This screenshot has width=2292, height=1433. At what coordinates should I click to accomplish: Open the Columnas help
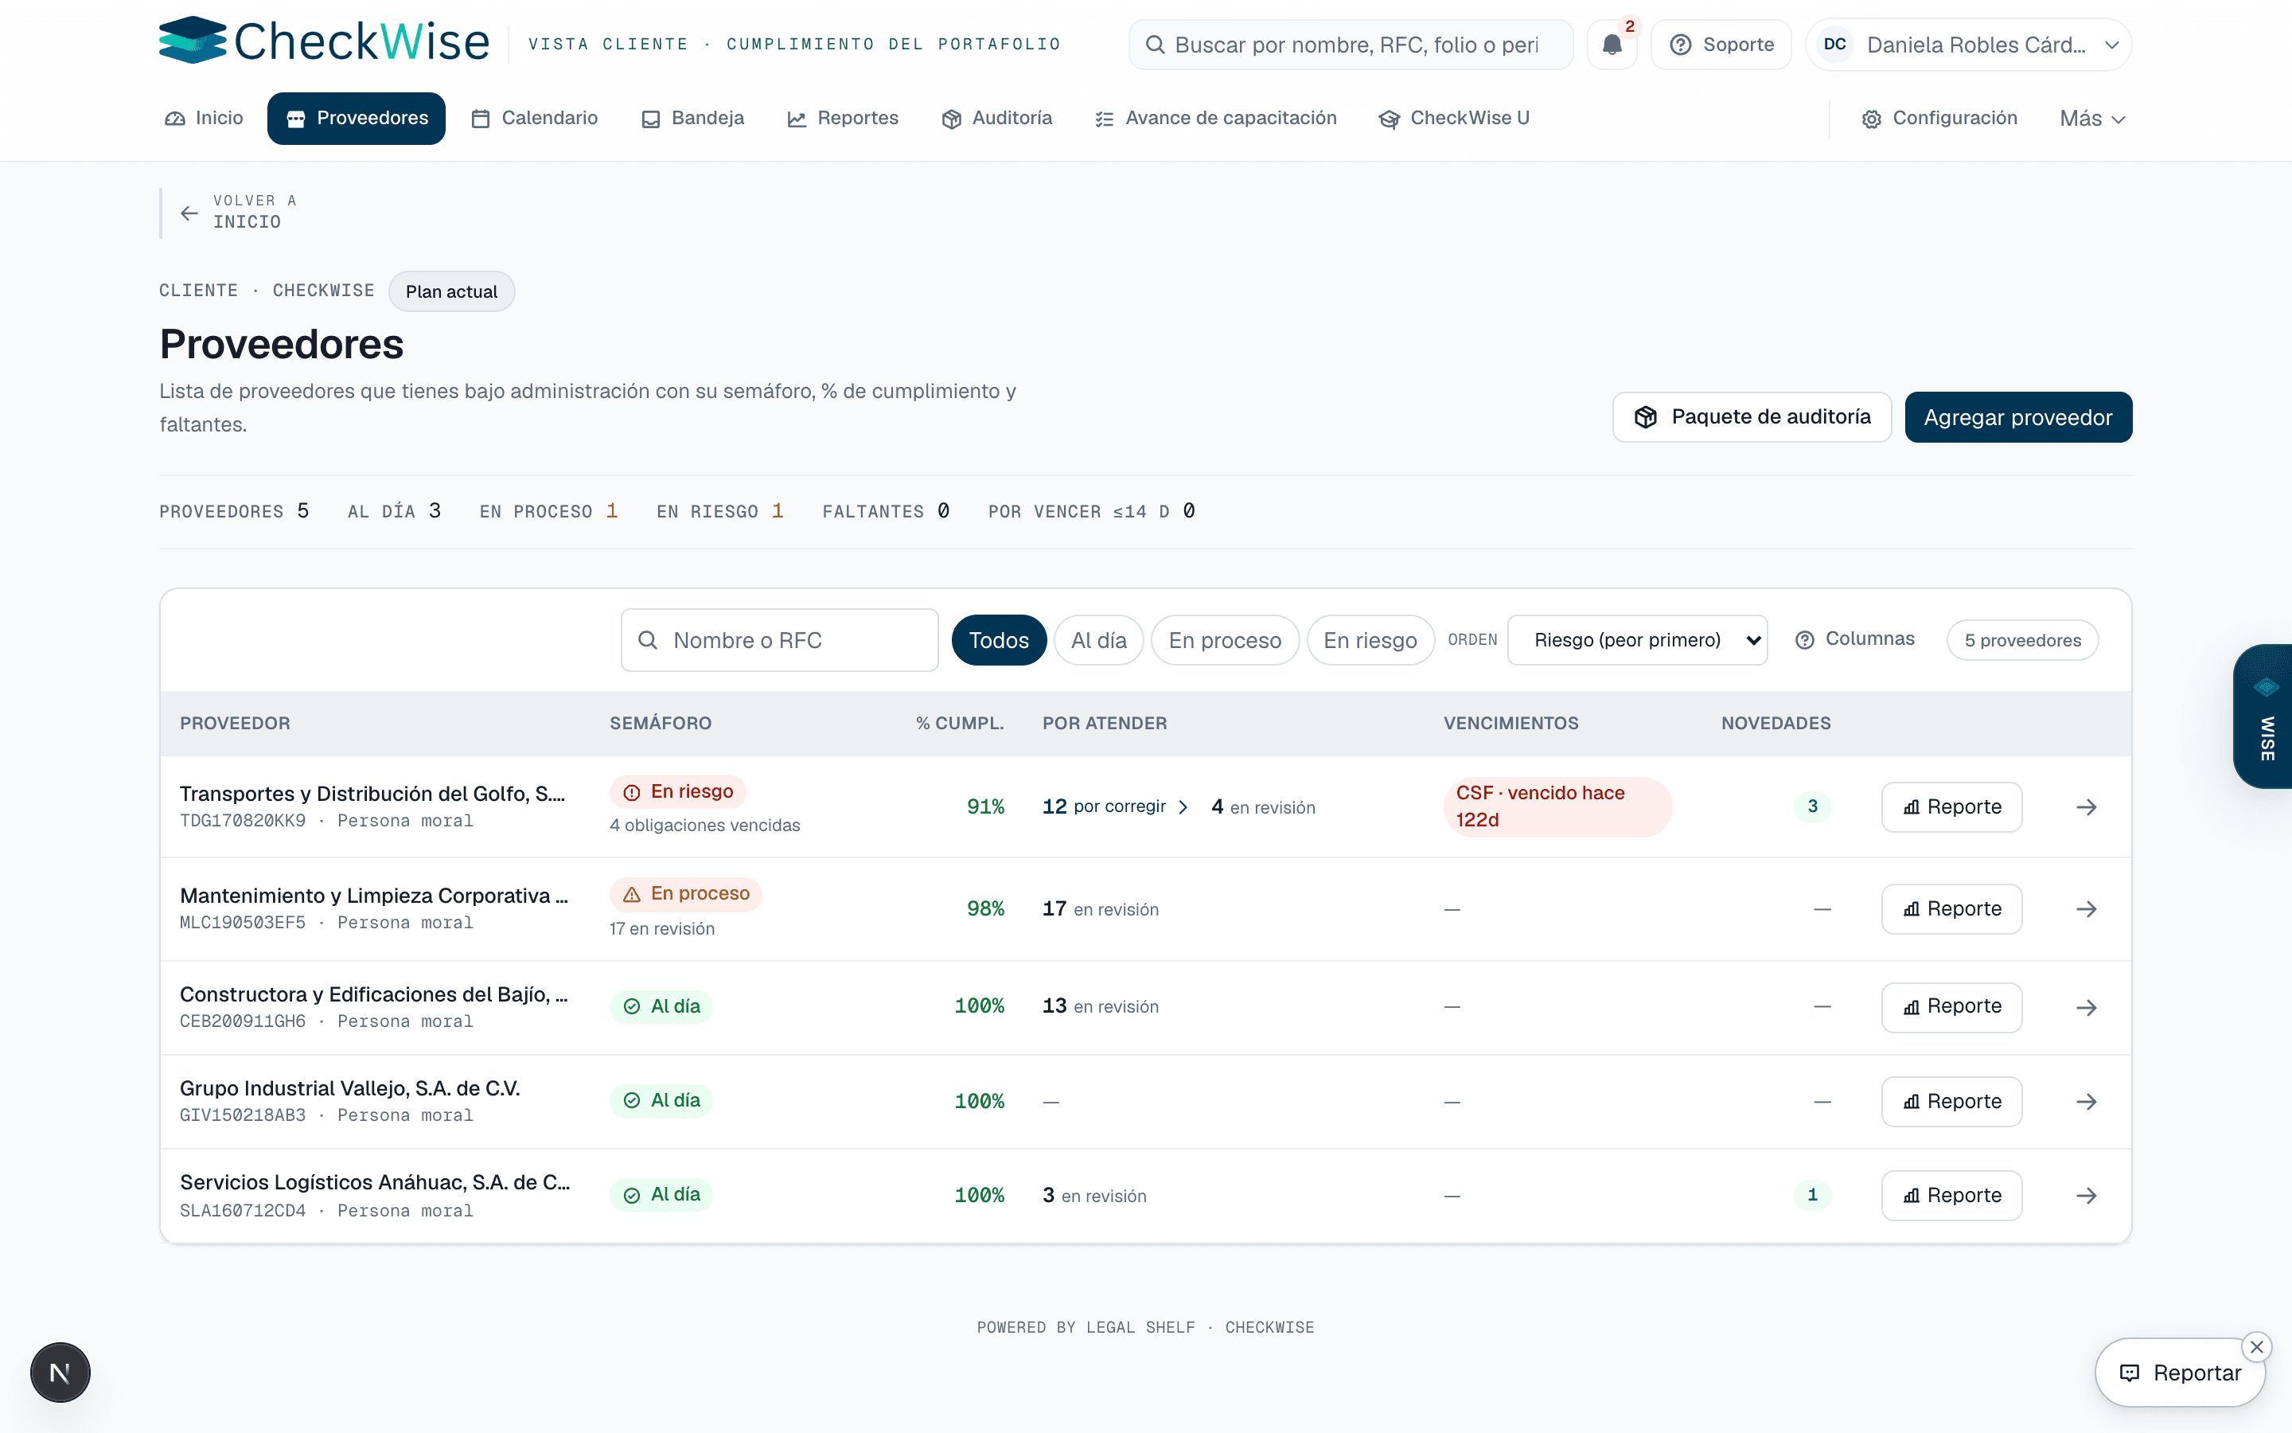pos(1854,638)
